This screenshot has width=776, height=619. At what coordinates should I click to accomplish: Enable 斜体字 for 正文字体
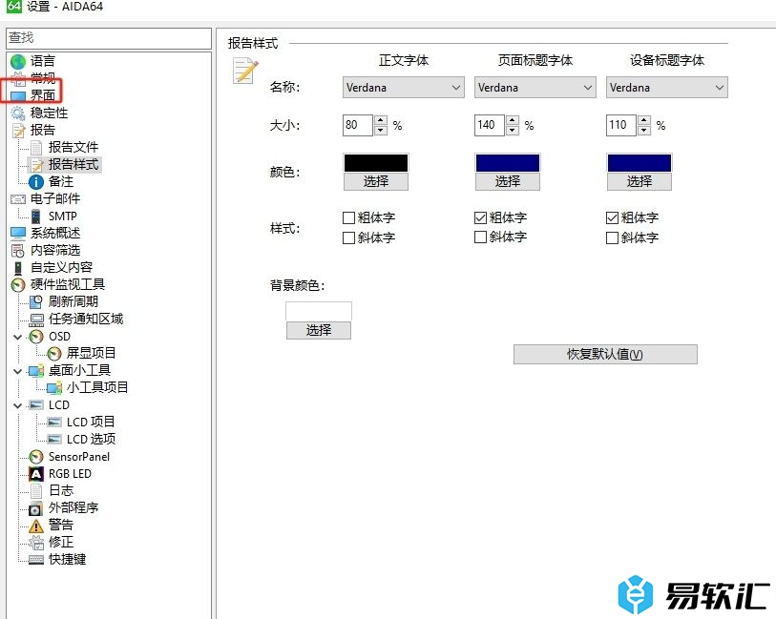(349, 237)
